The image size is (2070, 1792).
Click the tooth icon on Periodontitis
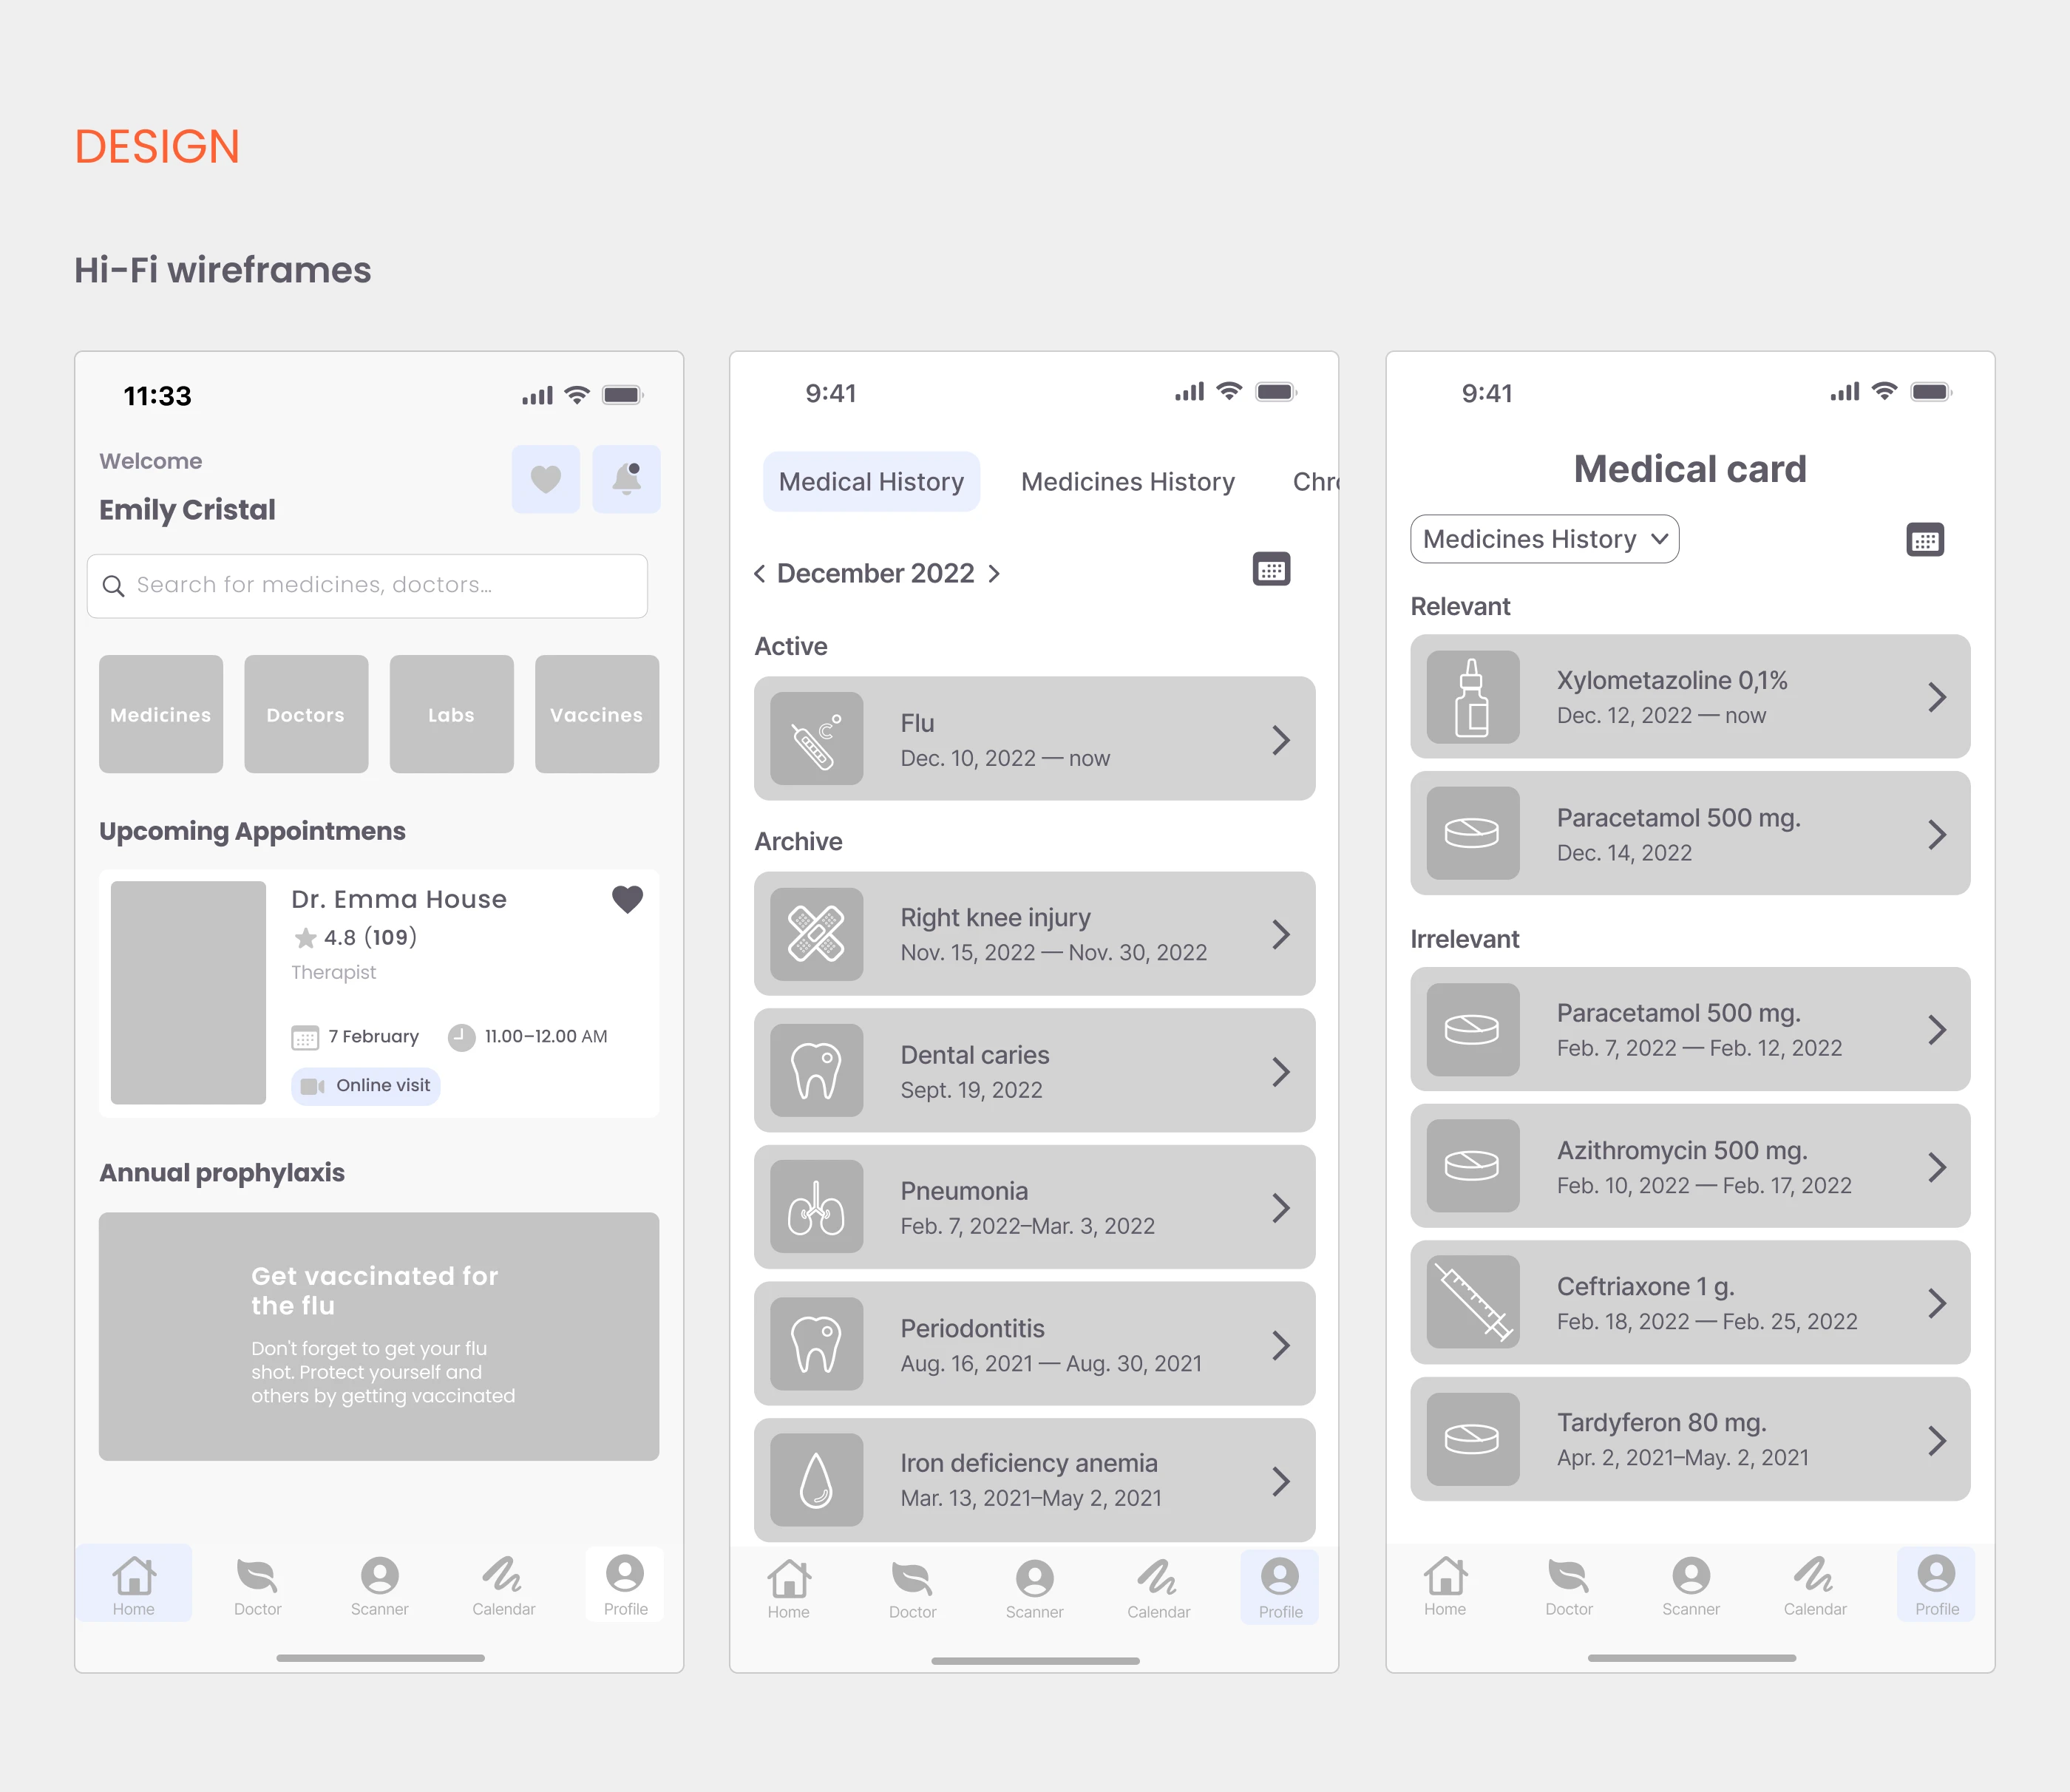click(x=816, y=1343)
